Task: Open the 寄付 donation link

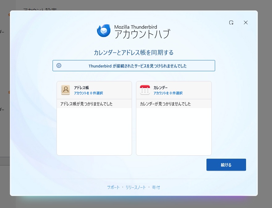Action: click(x=156, y=187)
